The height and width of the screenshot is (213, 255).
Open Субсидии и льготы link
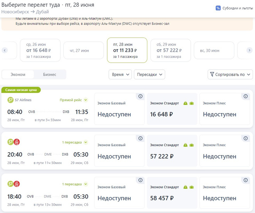pos(238,8)
